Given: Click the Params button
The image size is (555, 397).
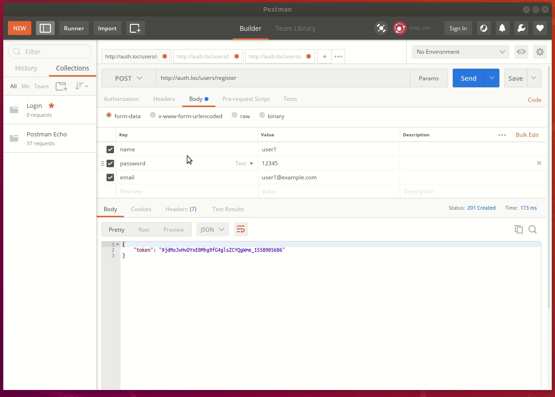Looking at the screenshot, I should [x=429, y=78].
